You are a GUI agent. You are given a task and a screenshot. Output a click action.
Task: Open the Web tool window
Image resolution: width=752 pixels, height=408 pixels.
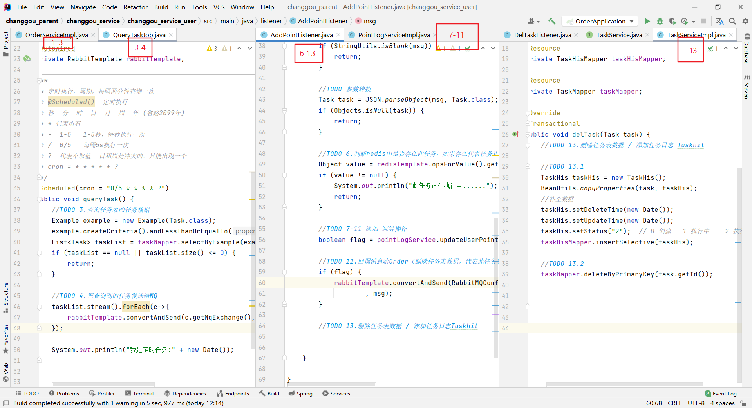(5, 372)
